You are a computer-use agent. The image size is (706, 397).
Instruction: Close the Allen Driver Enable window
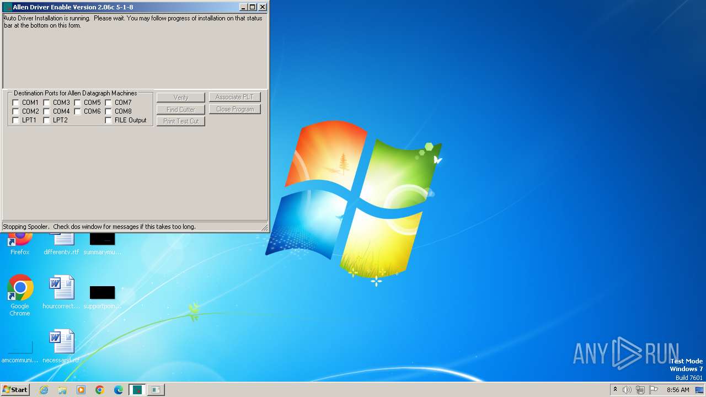[x=263, y=7]
